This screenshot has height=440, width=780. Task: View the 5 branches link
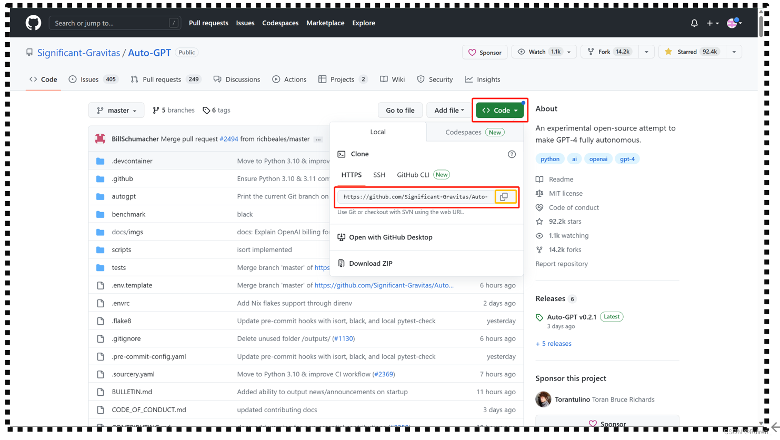tap(174, 110)
